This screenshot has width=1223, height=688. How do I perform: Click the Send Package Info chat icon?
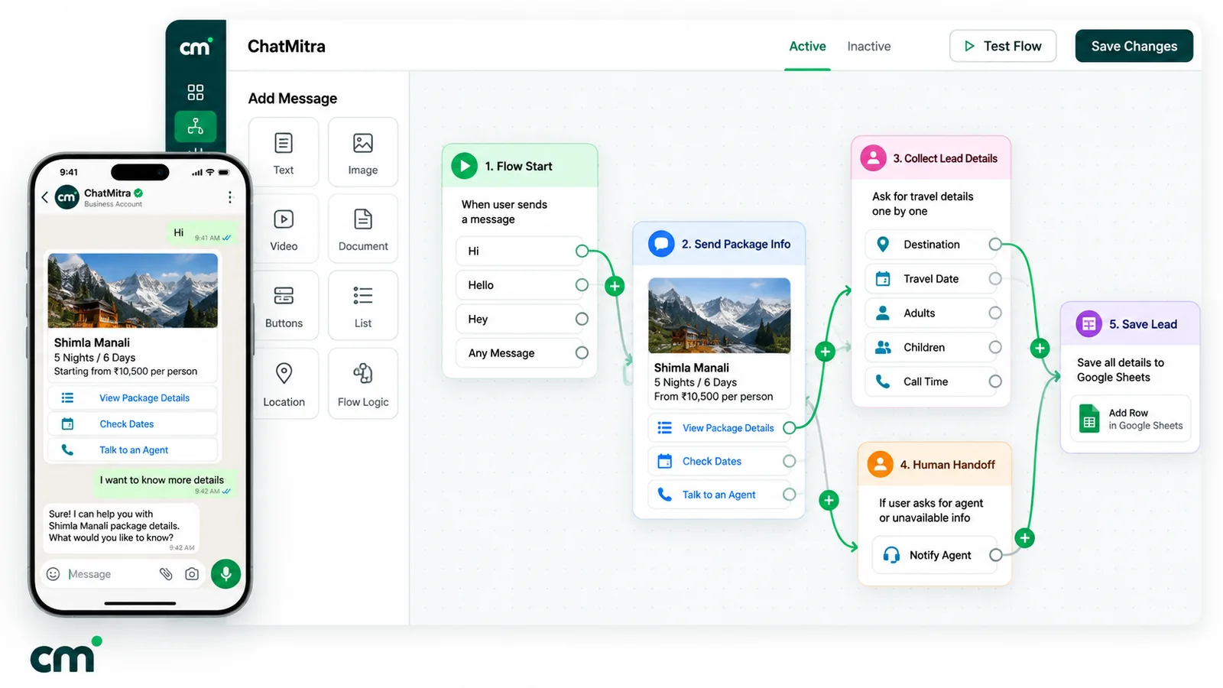tap(661, 244)
